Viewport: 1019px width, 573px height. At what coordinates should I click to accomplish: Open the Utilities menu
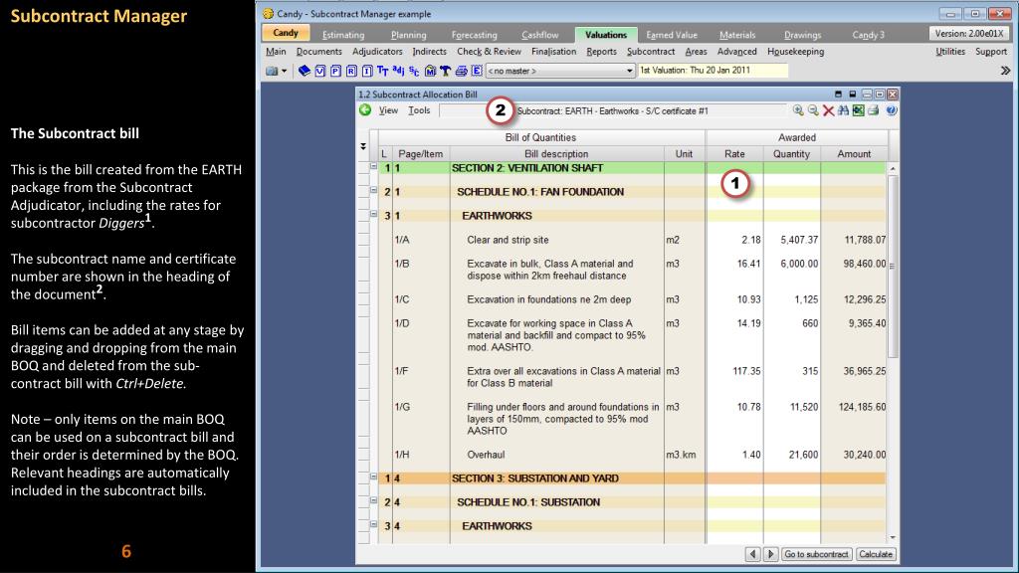point(950,52)
